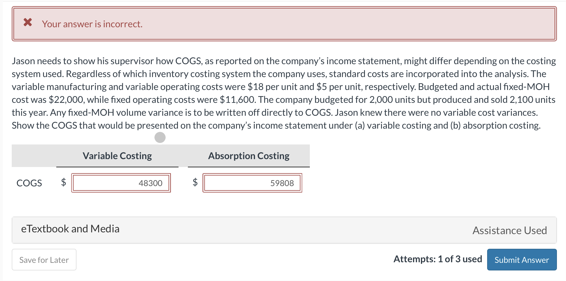The image size is (566, 281).
Task: Click Submit Answer
Action: [521, 260]
